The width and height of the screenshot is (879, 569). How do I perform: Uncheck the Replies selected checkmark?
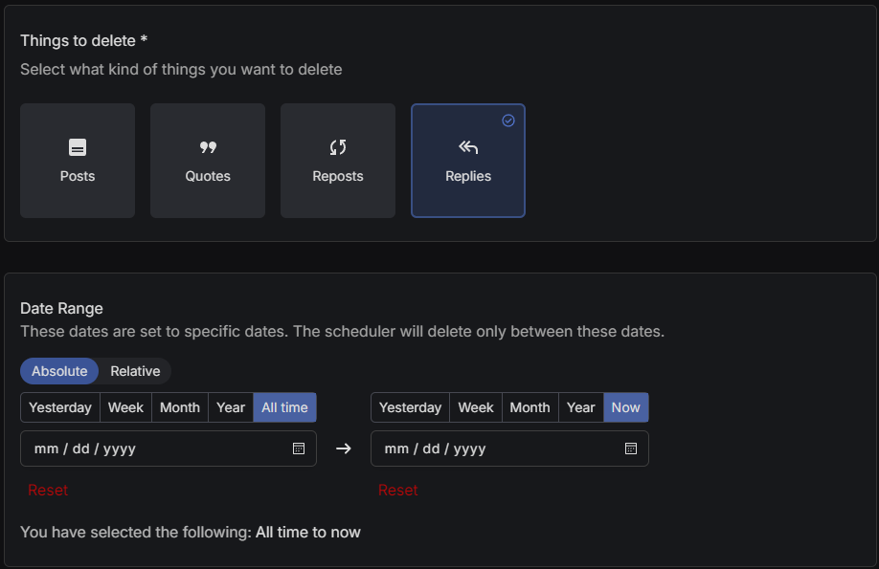508,120
